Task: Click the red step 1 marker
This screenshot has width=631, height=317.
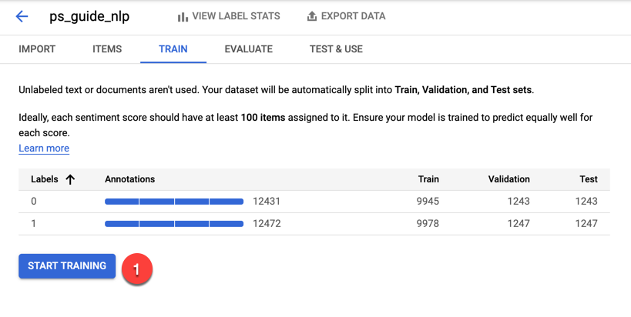Action: coord(137,269)
